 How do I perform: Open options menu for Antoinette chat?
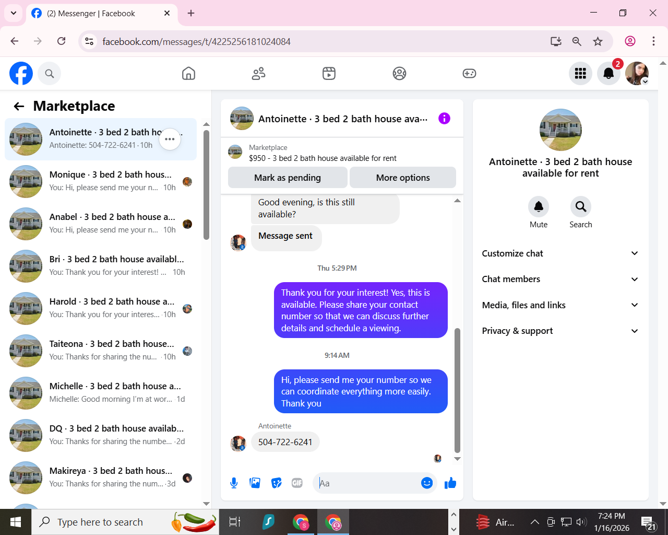point(170,139)
